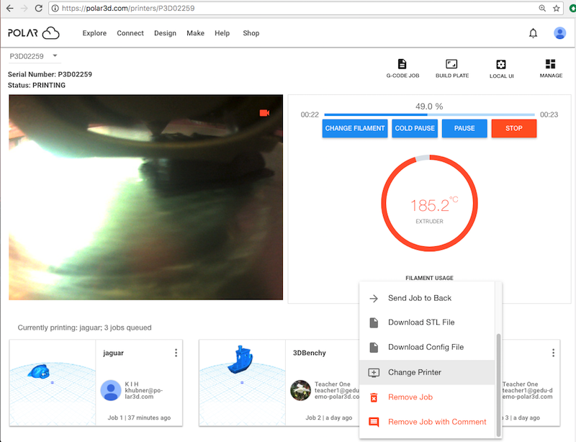The width and height of the screenshot is (576, 442).
Task: Click the CHANGE FILAMENT button
Action: 355,128
